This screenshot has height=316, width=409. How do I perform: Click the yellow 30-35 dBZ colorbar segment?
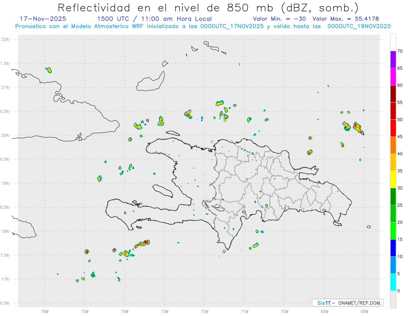pyautogui.click(x=393, y=179)
